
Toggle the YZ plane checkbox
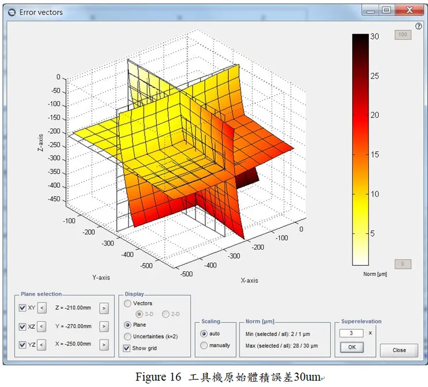[x=23, y=344]
